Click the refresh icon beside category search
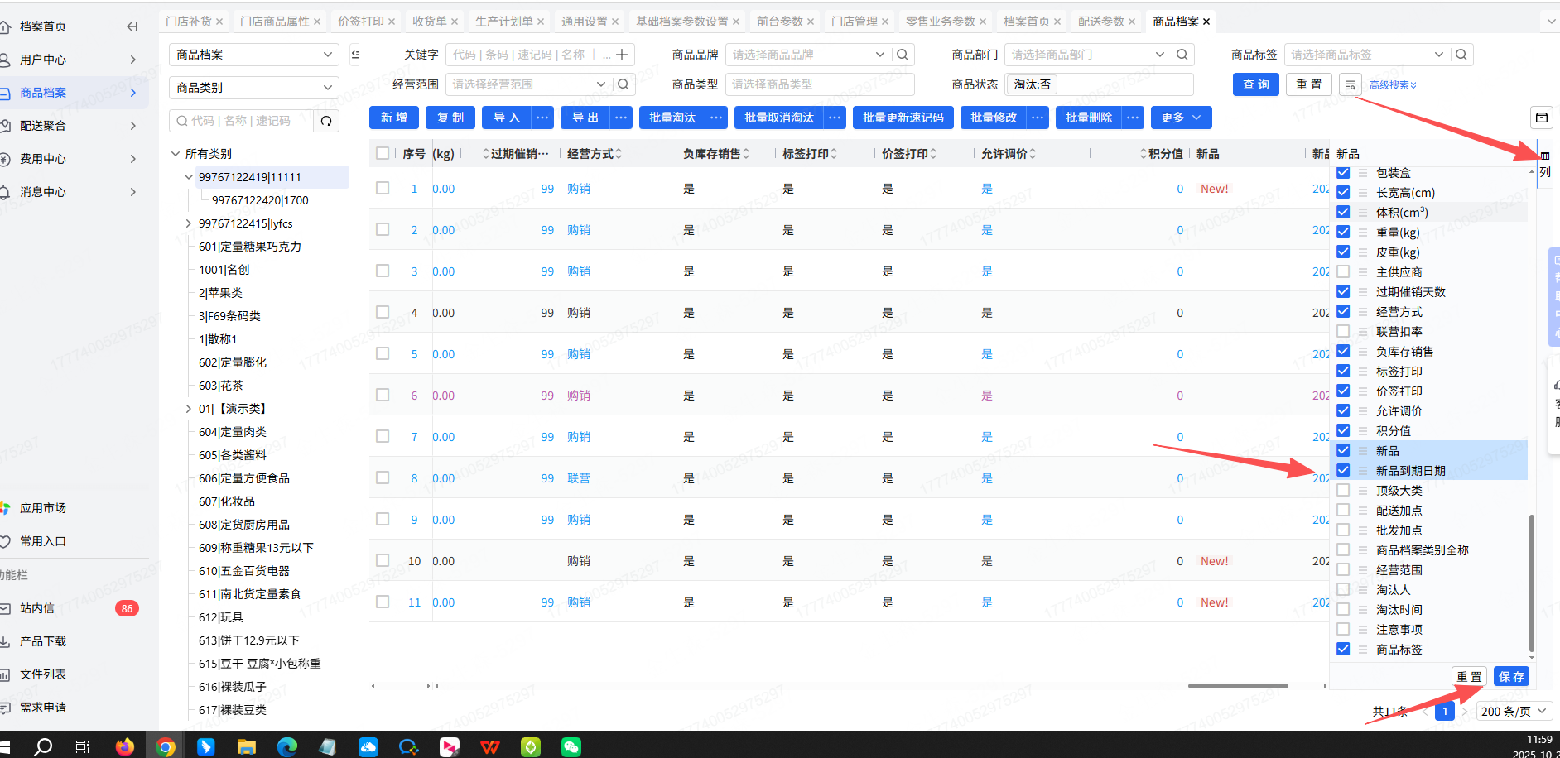This screenshot has width=1560, height=758. click(326, 121)
